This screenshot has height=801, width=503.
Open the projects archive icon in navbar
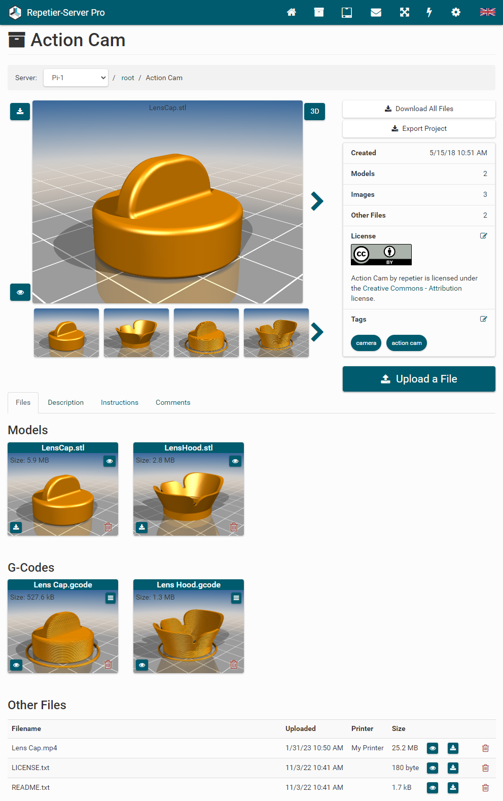[319, 12]
